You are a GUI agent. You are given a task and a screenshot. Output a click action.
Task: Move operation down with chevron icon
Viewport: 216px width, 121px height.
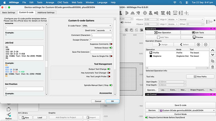point(213,55)
